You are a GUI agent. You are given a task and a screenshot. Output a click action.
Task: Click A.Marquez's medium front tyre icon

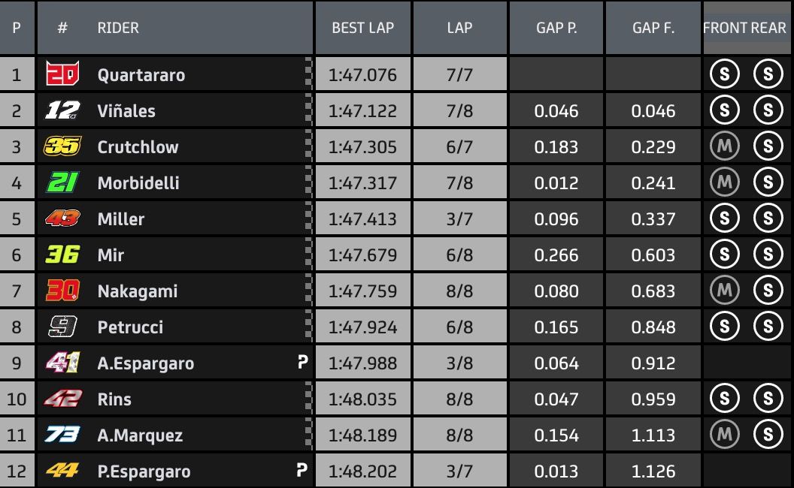tap(725, 435)
